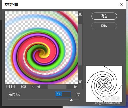Click the 确定 button to confirm
This screenshot has height=108, width=128.
click(x=104, y=16)
